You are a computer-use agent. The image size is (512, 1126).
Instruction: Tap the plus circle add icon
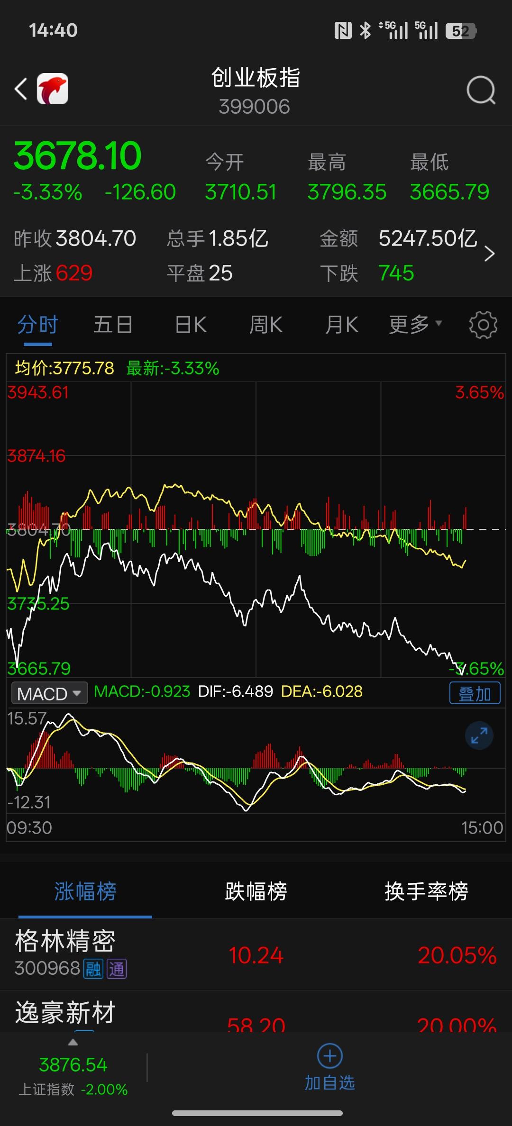pyautogui.click(x=330, y=1055)
